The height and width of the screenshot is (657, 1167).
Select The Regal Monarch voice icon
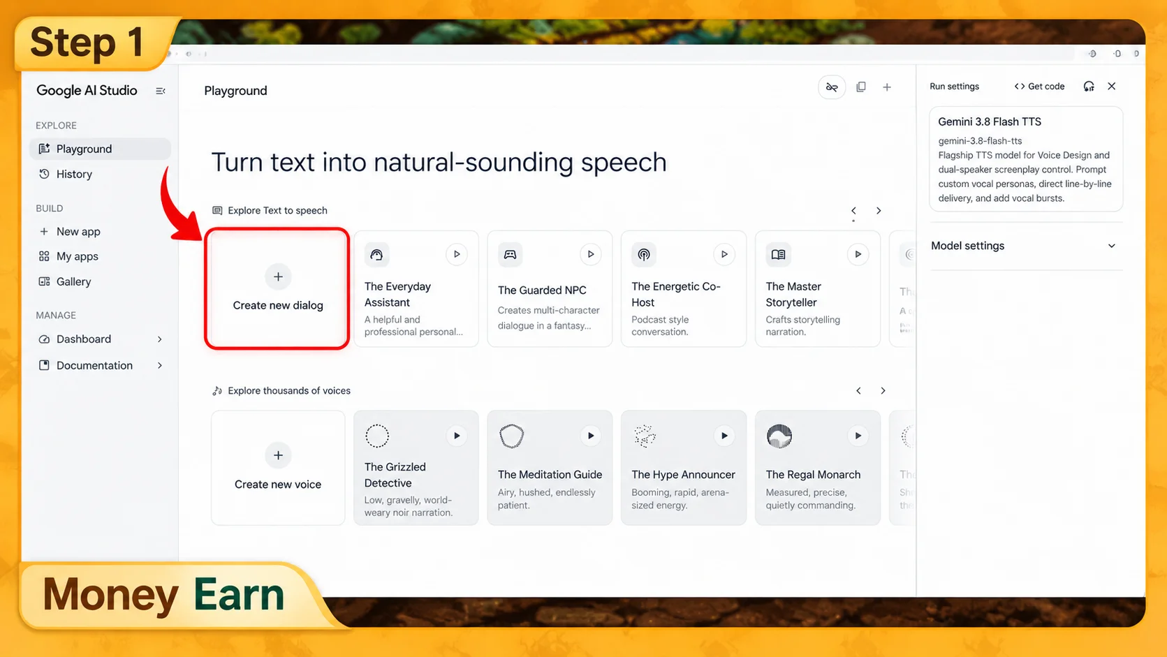[779, 436]
